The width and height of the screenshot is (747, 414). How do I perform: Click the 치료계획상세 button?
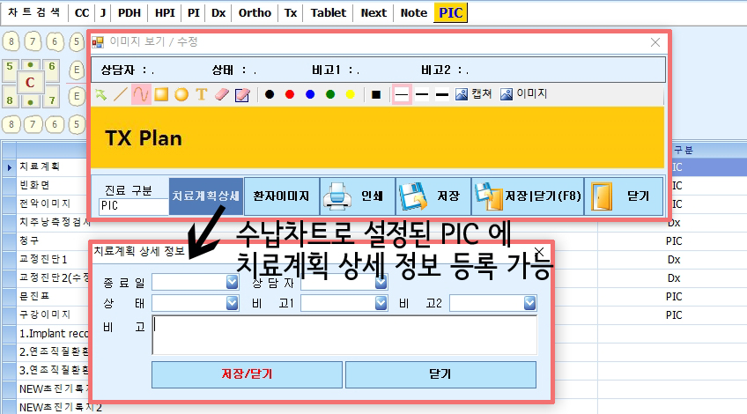(x=206, y=196)
